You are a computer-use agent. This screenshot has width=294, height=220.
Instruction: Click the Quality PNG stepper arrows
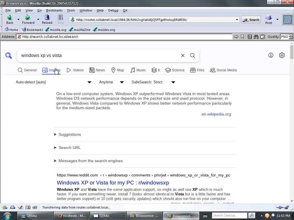pyautogui.click(x=291, y=37)
